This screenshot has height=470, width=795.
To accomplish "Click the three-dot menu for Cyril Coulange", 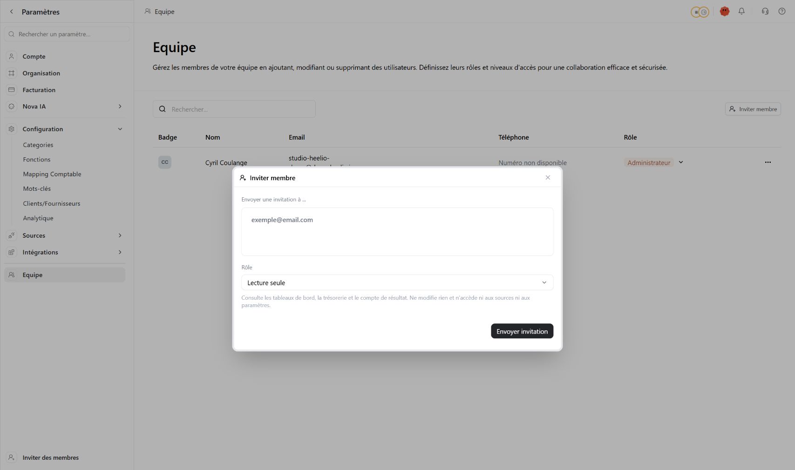I will click(x=768, y=162).
